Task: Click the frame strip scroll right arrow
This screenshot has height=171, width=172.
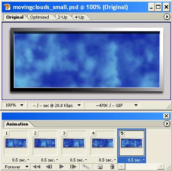Action: (x=161, y=167)
